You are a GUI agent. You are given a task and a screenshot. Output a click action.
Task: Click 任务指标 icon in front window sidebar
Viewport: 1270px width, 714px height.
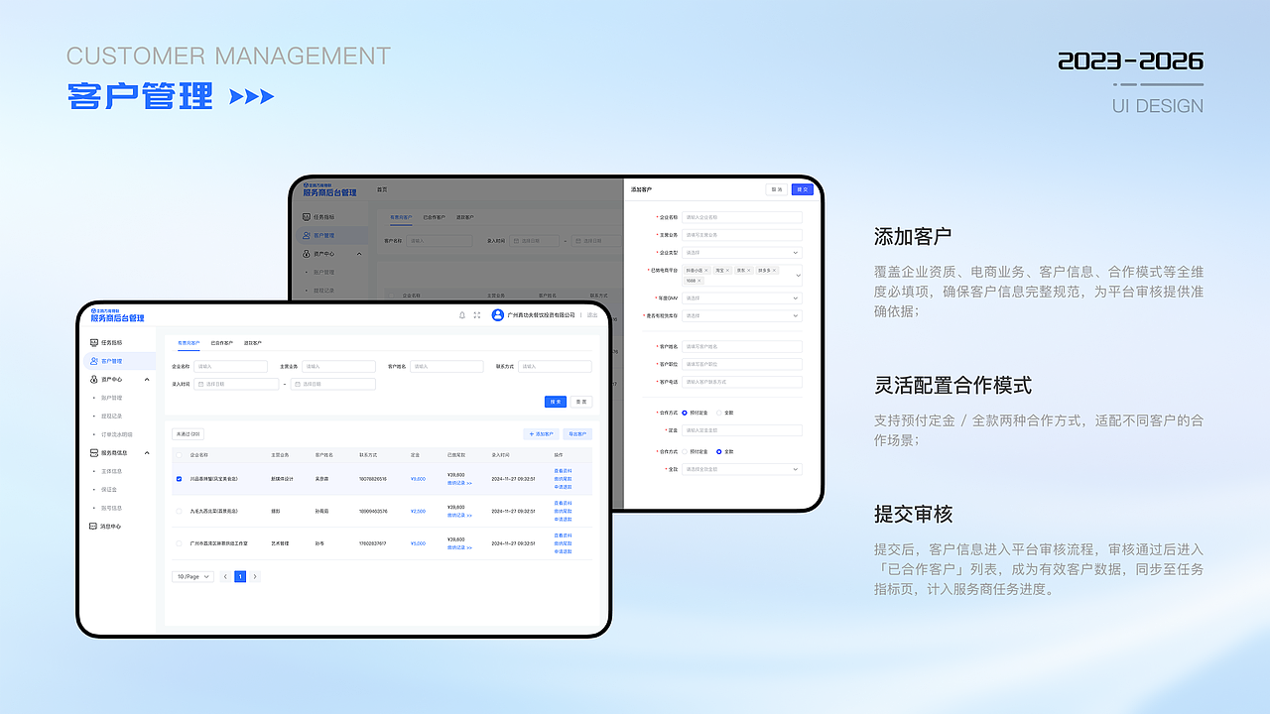pyautogui.click(x=94, y=342)
